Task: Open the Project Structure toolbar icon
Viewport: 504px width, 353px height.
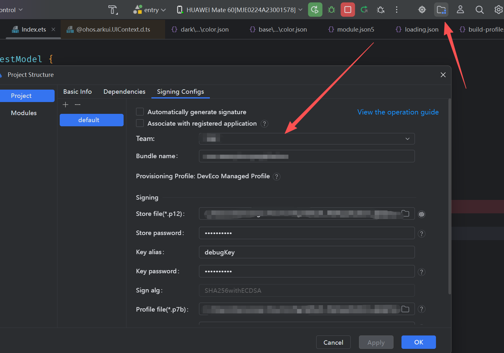Action: click(x=441, y=10)
